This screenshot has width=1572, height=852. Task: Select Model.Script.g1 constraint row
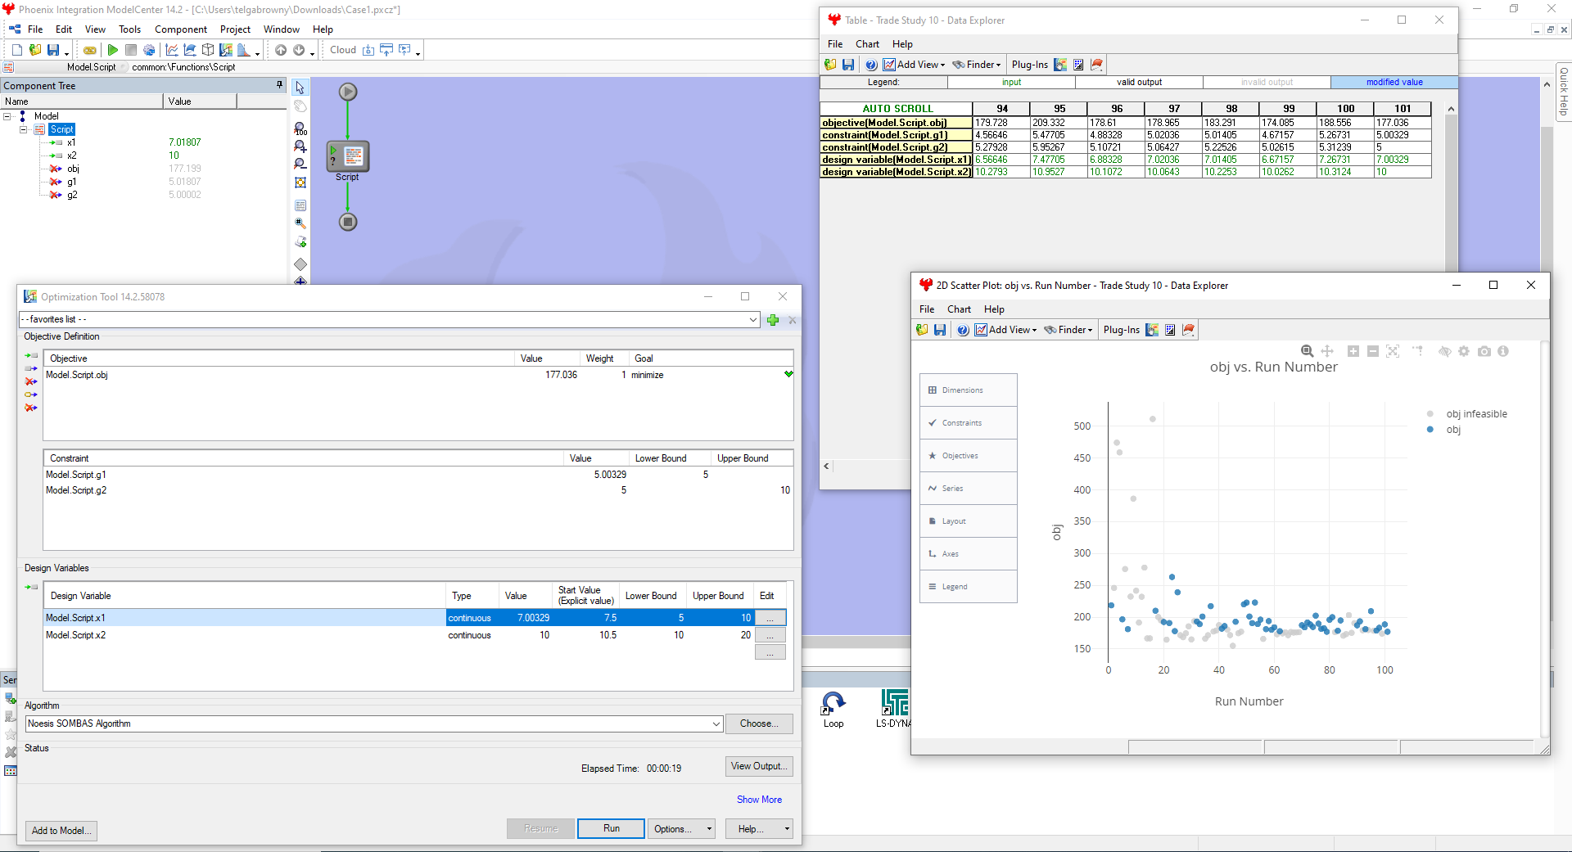pyautogui.click(x=418, y=475)
